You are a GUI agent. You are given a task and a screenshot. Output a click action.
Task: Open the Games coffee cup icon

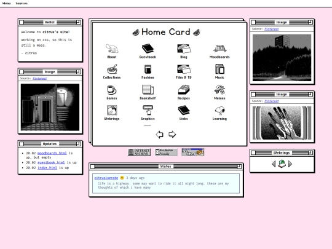pos(112,90)
